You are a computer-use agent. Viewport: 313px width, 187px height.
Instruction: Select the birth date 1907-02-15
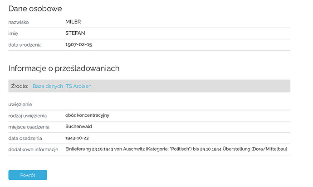pyautogui.click(x=78, y=44)
